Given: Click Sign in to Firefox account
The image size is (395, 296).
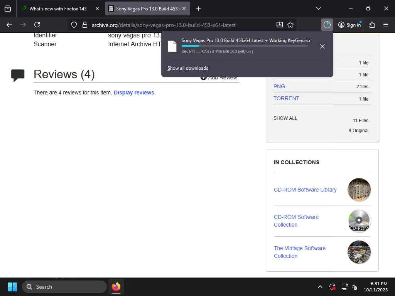Looking at the screenshot, I should click(x=349, y=25).
